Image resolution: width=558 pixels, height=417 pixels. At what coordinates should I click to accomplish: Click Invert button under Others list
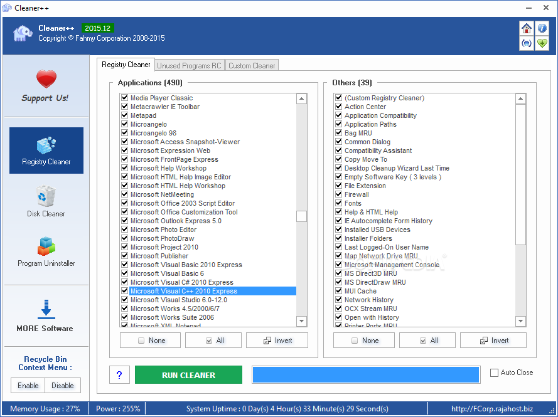[x=493, y=340]
